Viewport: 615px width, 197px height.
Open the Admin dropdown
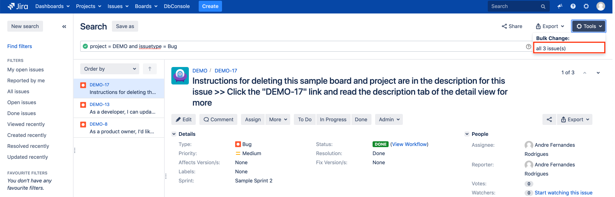[x=389, y=119]
